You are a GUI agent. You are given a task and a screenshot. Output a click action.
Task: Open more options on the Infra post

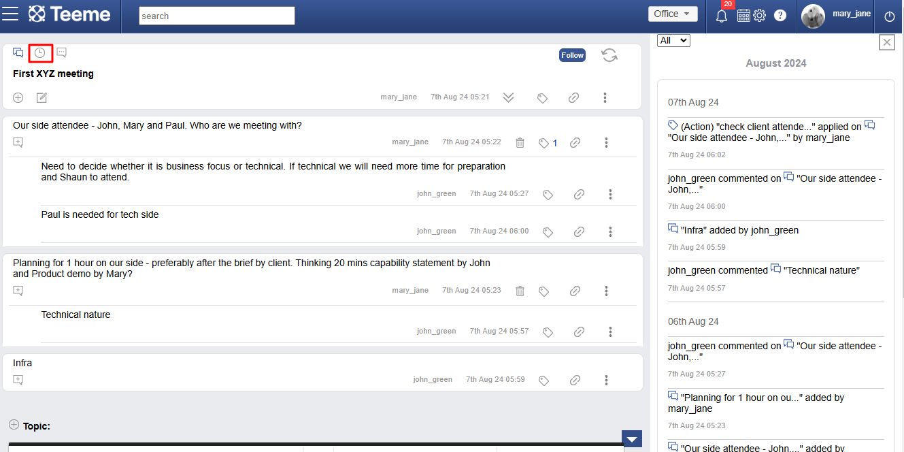tap(606, 381)
